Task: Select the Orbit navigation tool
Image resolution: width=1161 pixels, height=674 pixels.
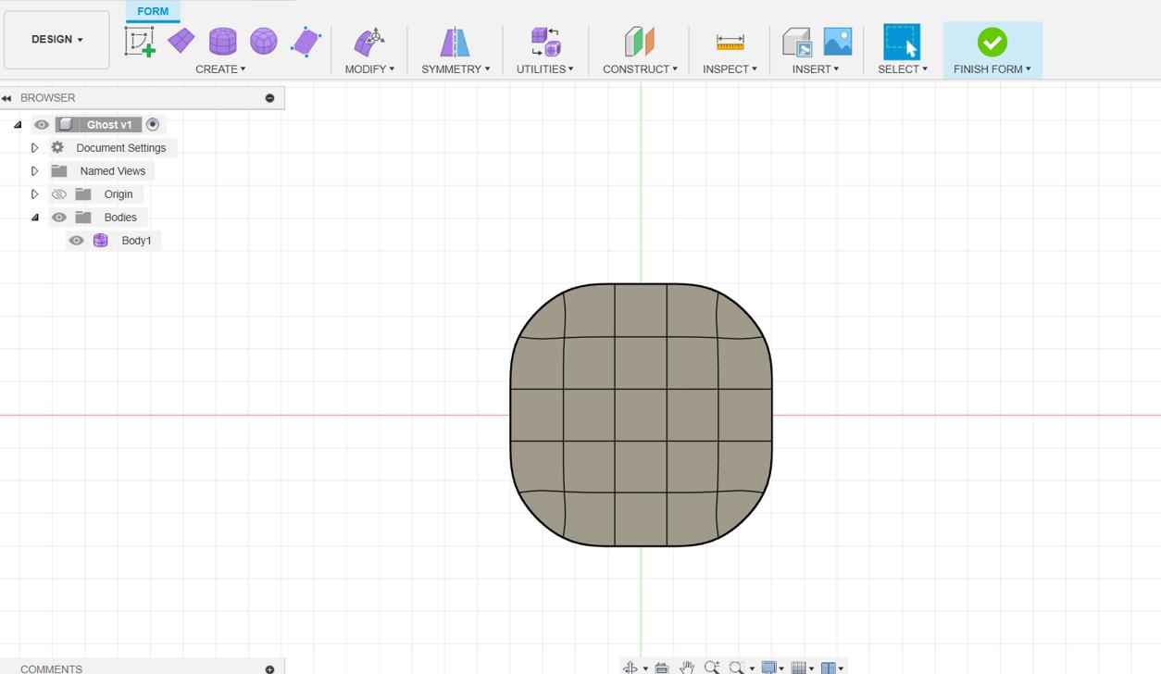Action: [630, 668]
